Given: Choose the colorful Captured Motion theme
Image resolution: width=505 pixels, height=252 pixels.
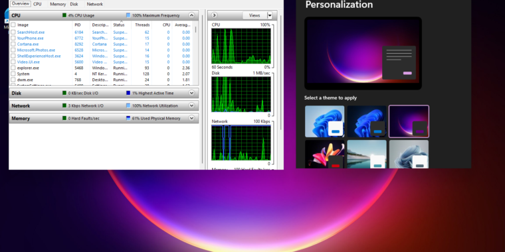Looking at the screenshot, I should pyautogui.click(x=325, y=154).
